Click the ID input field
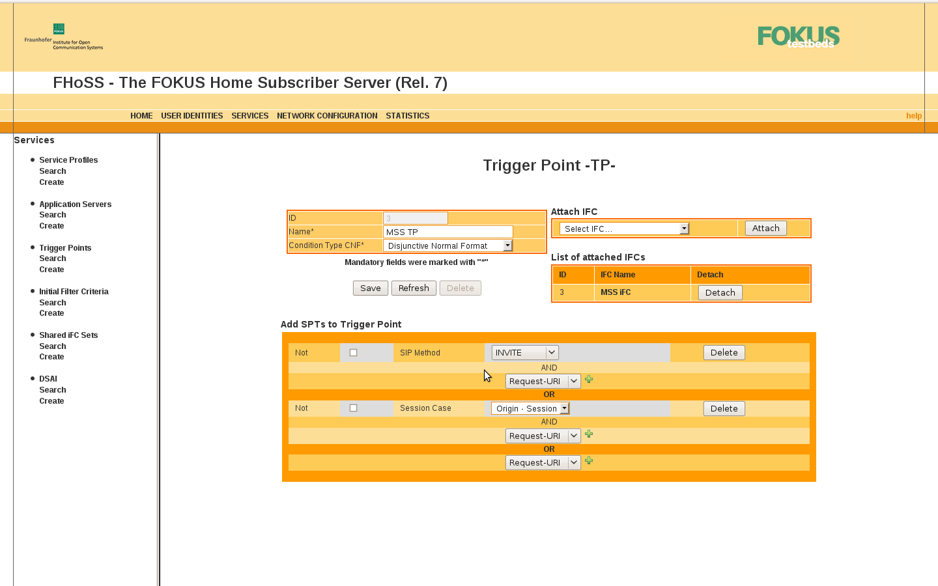This screenshot has height=586, width=938. 416,218
